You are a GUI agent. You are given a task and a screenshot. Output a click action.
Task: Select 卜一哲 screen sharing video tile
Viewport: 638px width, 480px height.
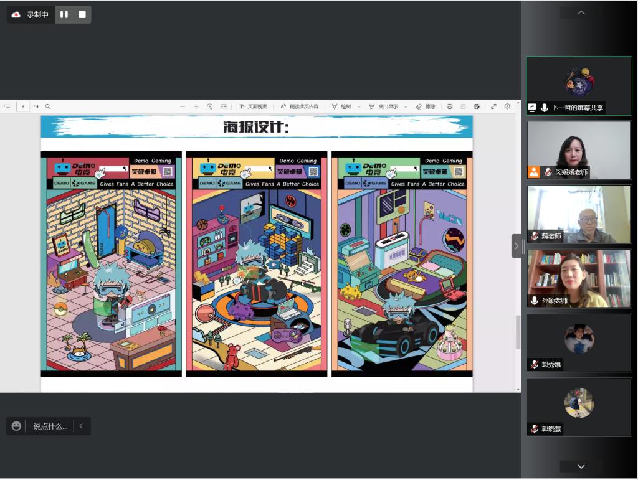(x=579, y=86)
